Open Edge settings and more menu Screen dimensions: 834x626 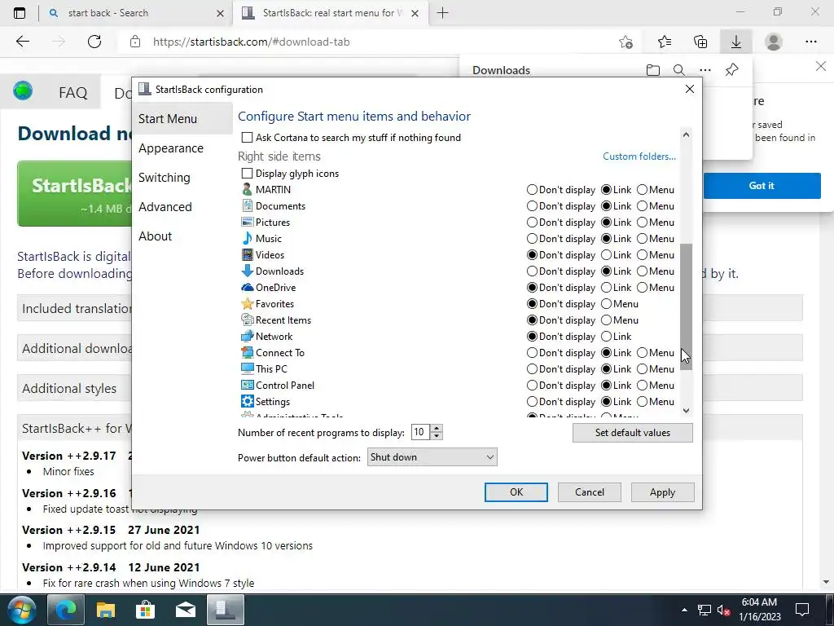coord(810,42)
